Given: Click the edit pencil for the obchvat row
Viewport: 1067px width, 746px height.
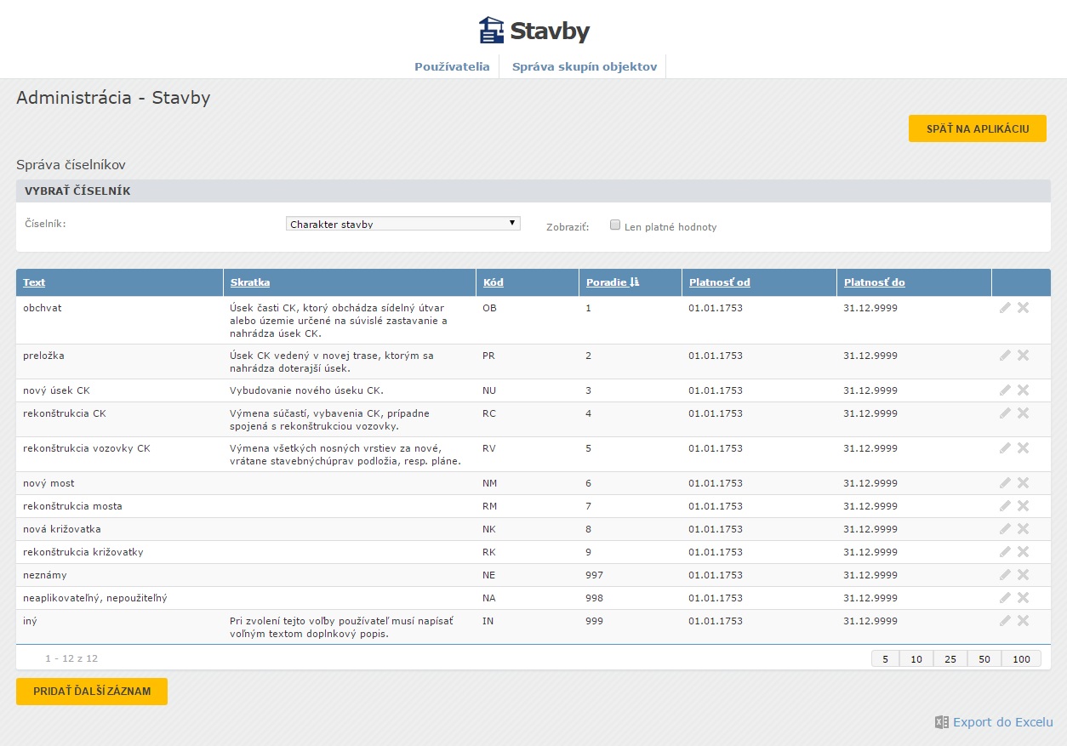Looking at the screenshot, I should (x=1005, y=308).
